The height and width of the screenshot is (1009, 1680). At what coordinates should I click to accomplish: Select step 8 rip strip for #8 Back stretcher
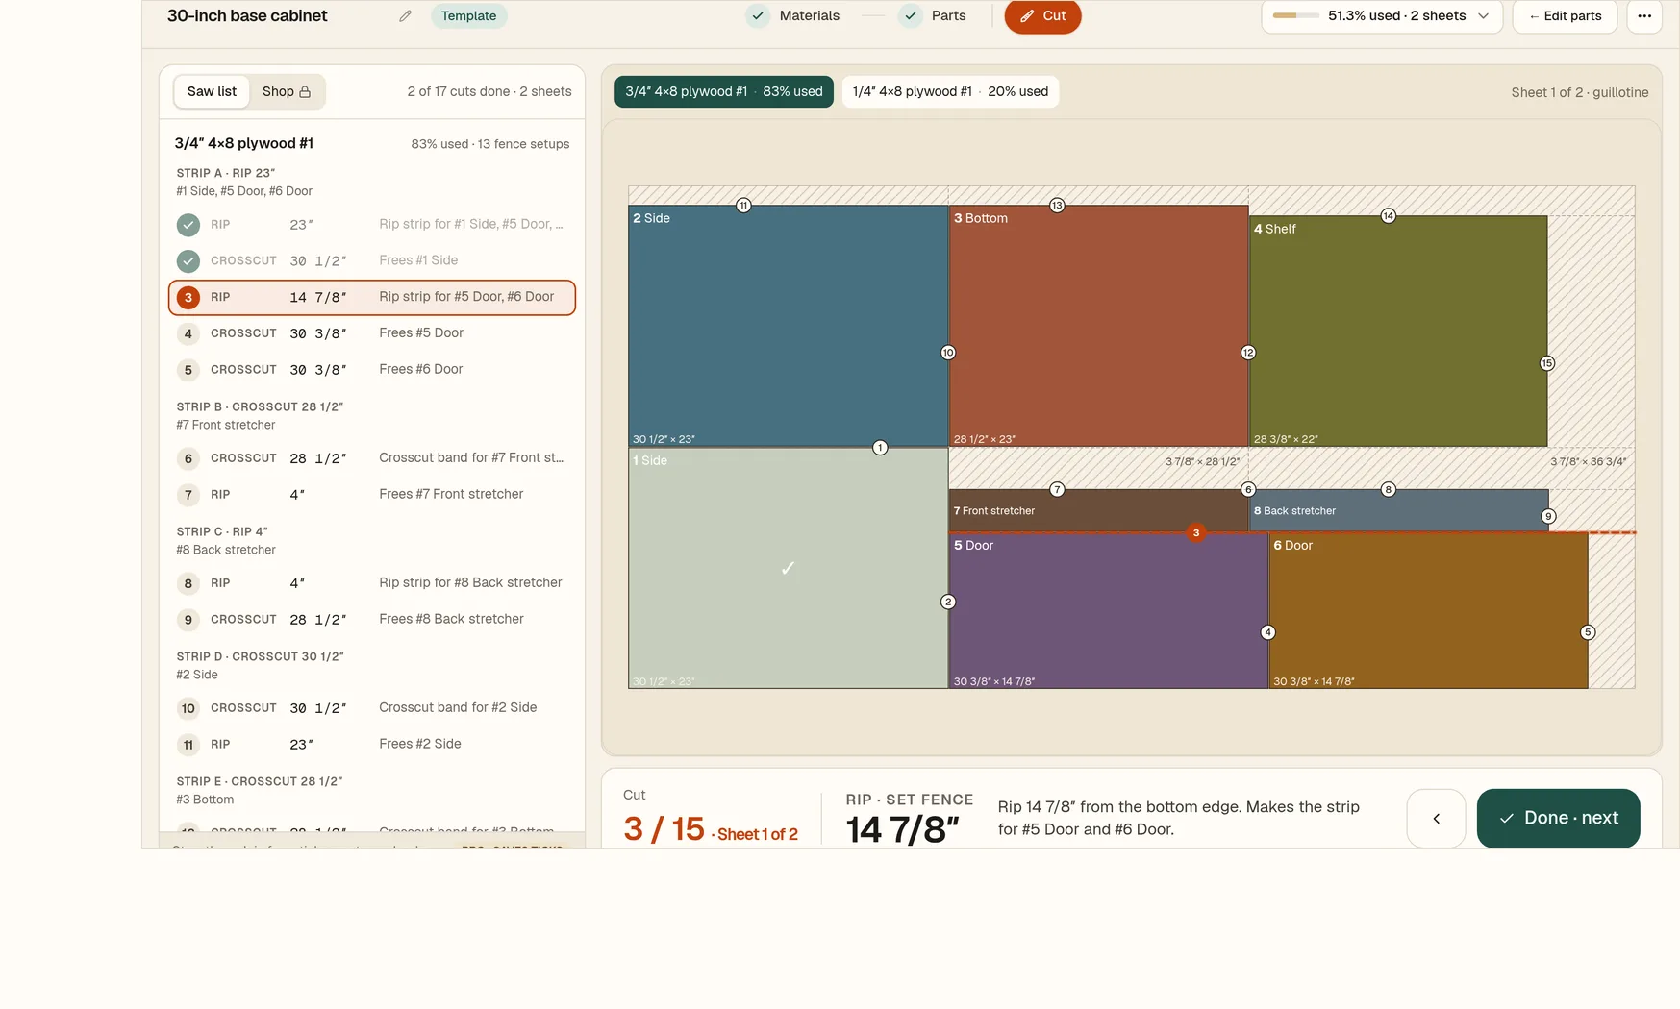tap(372, 583)
